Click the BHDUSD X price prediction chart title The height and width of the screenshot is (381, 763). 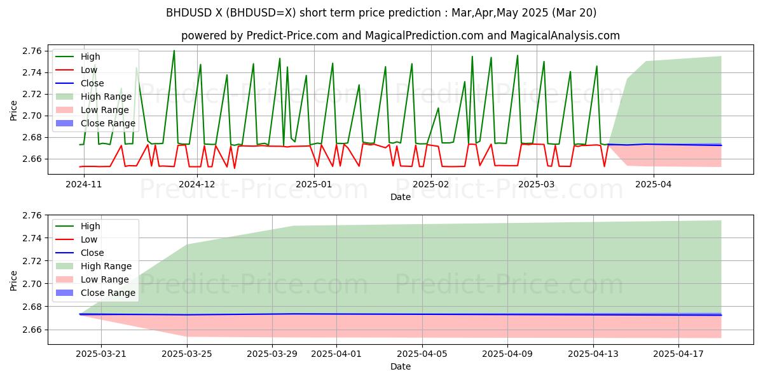click(x=381, y=13)
